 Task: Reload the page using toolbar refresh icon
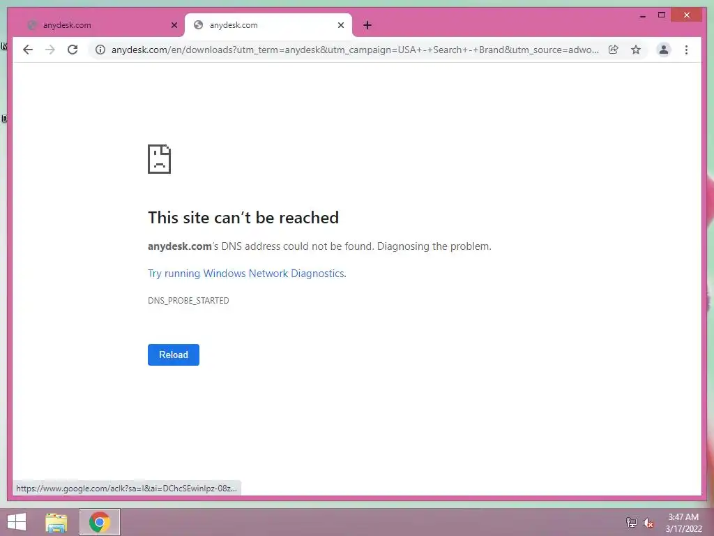(73, 50)
